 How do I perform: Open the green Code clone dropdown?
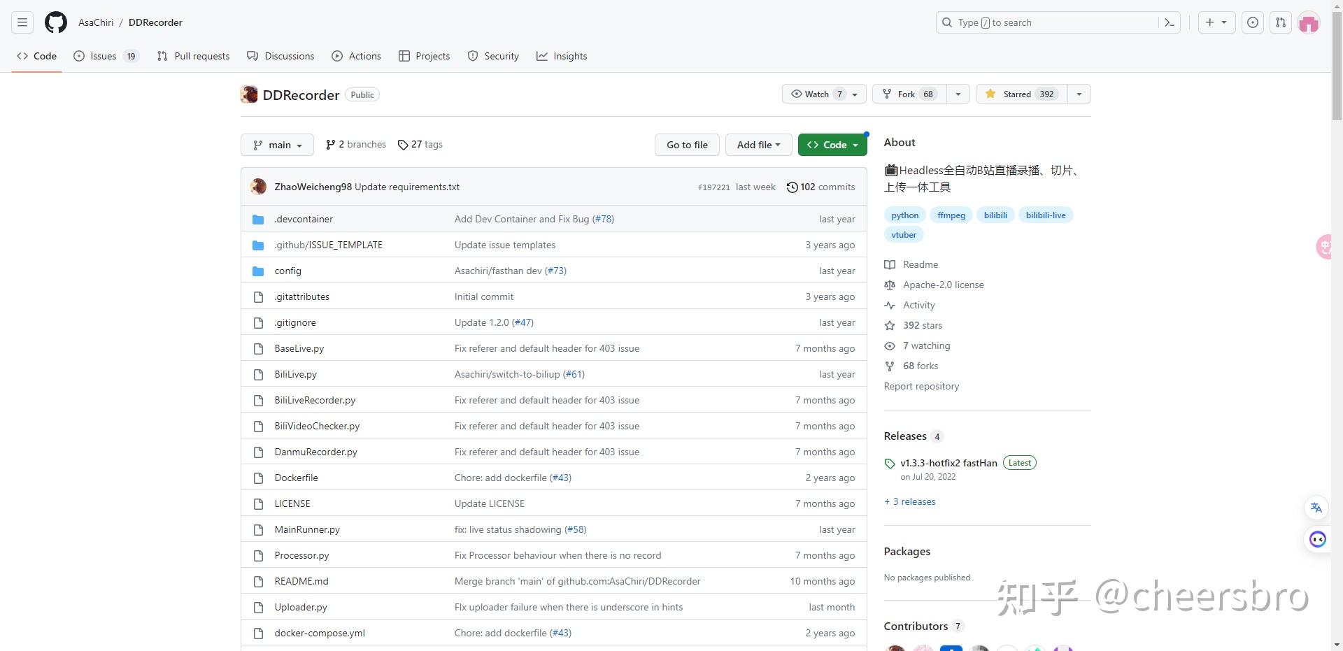(832, 145)
